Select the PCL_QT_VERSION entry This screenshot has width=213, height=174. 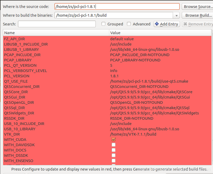click(20, 65)
